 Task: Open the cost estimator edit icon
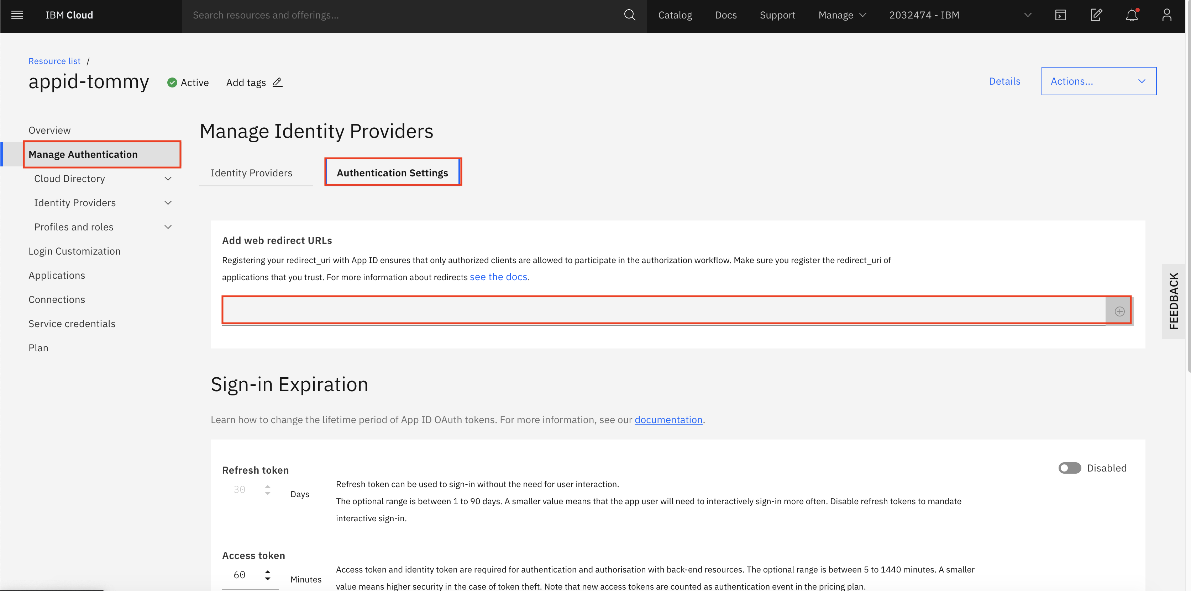tap(1096, 15)
